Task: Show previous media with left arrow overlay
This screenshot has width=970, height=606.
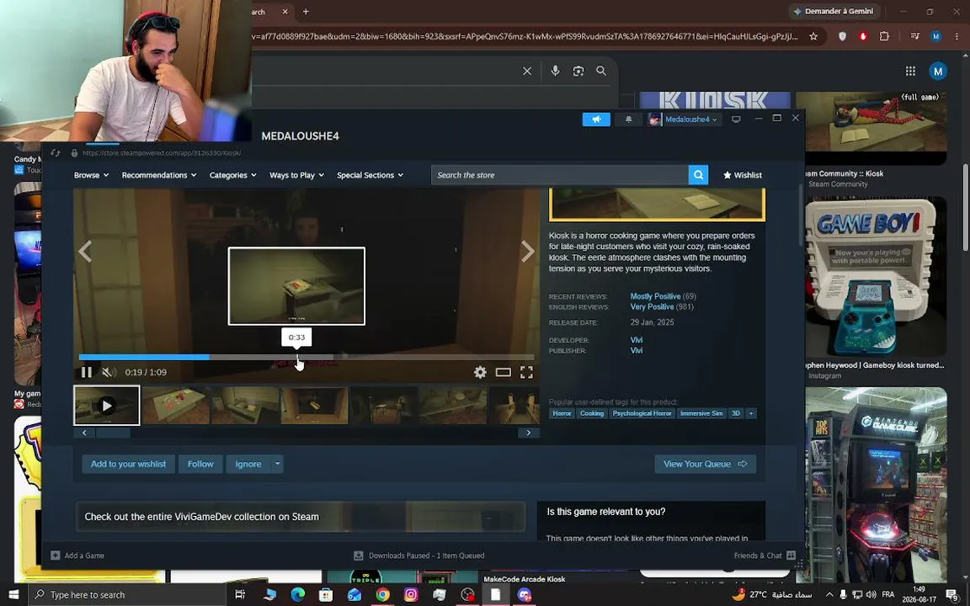Action: 85,252
